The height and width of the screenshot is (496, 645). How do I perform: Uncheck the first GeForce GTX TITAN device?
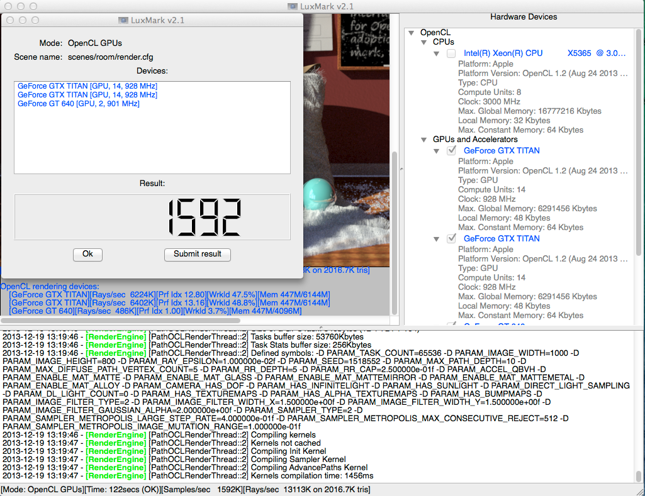coord(451,150)
